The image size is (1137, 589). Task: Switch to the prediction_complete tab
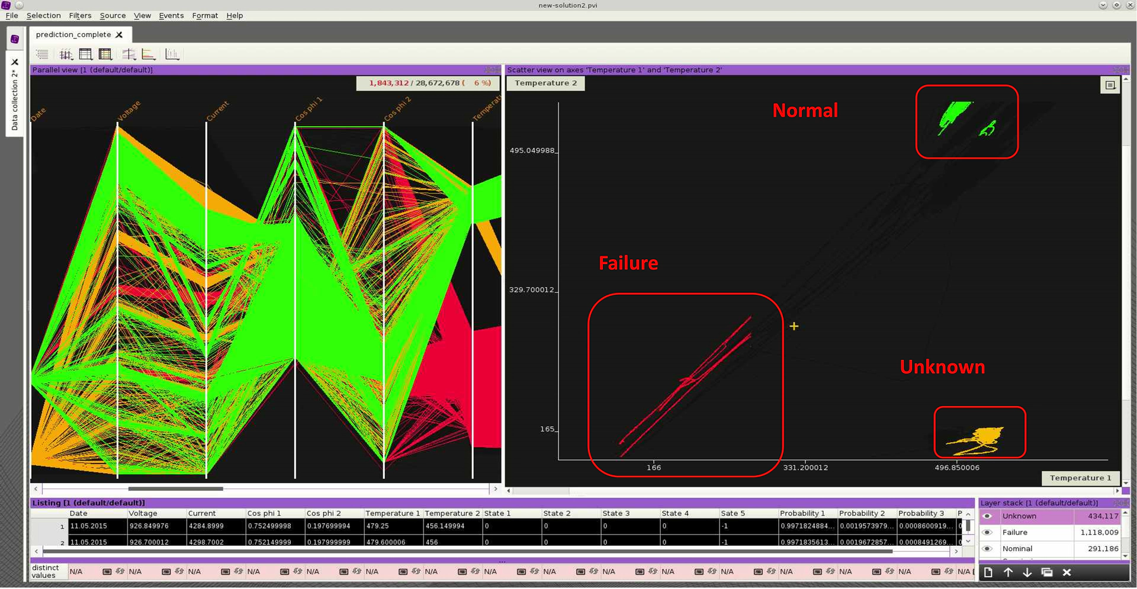pyautogui.click(x=73, y=35)
